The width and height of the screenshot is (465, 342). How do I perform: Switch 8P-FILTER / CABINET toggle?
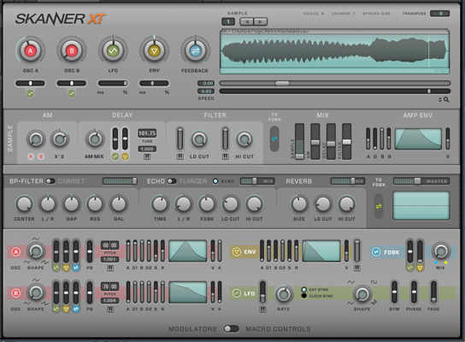[x=50, y=181]
